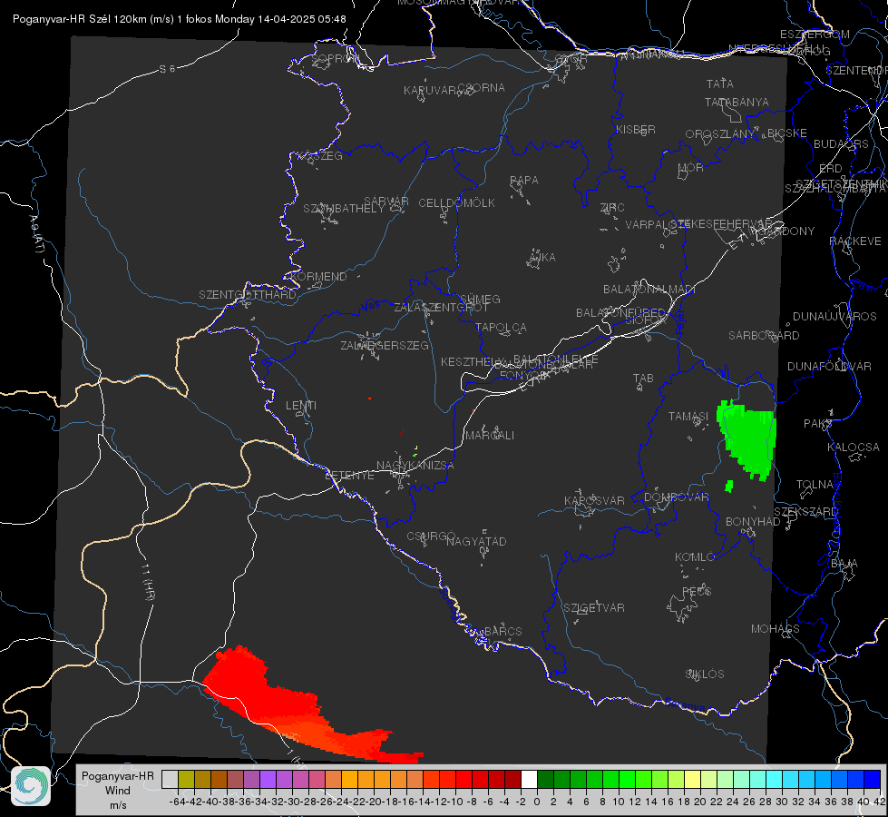The width and height of the screenshot is (888, 817).
Task: Click the NAGYKANIZSA city label
Action: coord(415,466)
